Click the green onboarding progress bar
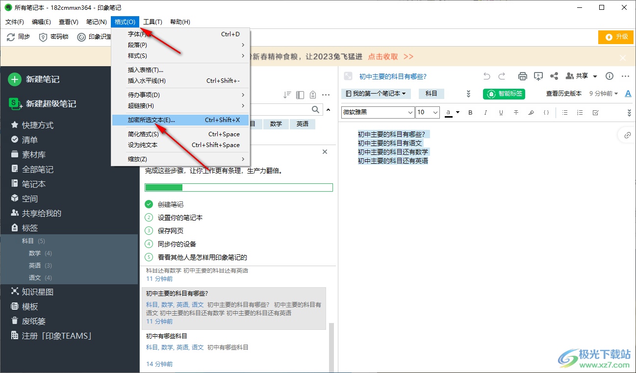Image resolution: width=636 pixels, height=373 pixels. coord(239,187)
